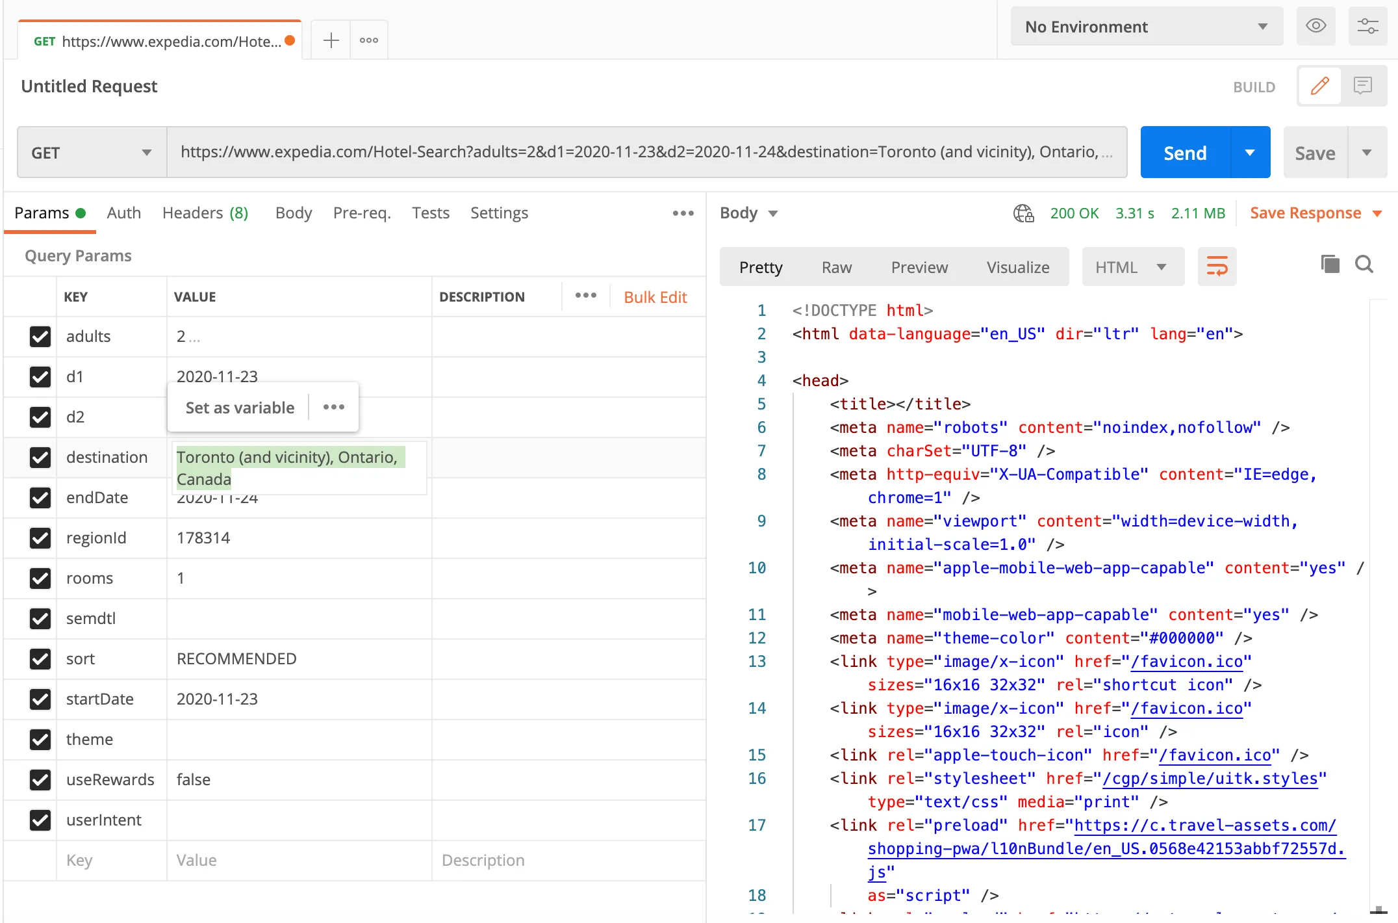1398x923 pixels.
Task: Open the HTML format dropdown
Action: [1132, 267]
